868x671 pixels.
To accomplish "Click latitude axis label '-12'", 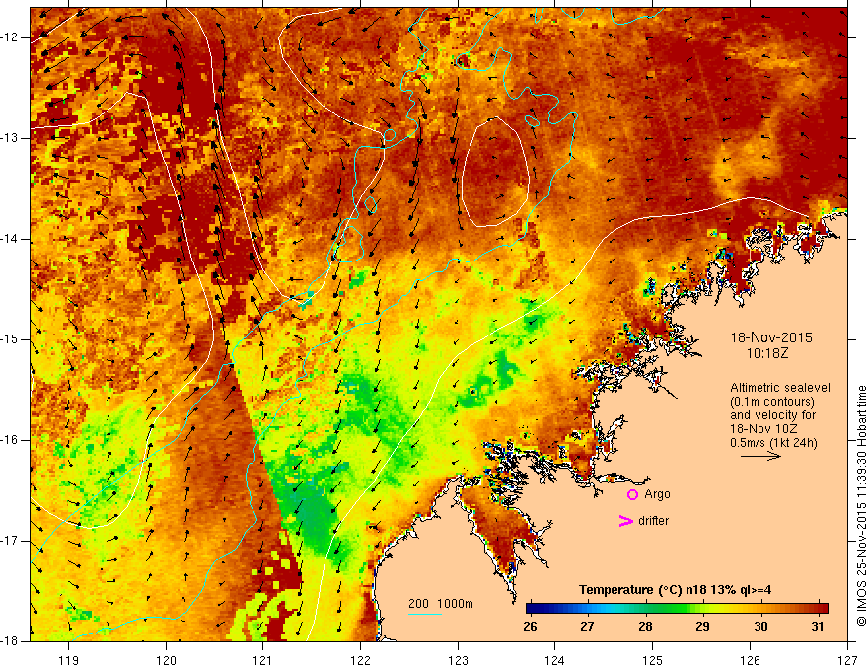I will [x=10, y=37].
